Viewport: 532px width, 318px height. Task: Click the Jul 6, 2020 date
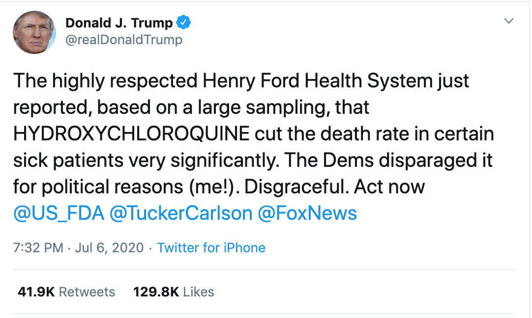click(109, 247)
